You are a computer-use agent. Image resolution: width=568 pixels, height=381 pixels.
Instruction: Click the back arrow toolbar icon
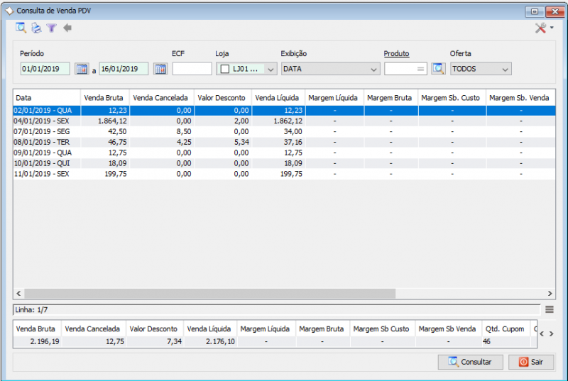tap(67, 28)
